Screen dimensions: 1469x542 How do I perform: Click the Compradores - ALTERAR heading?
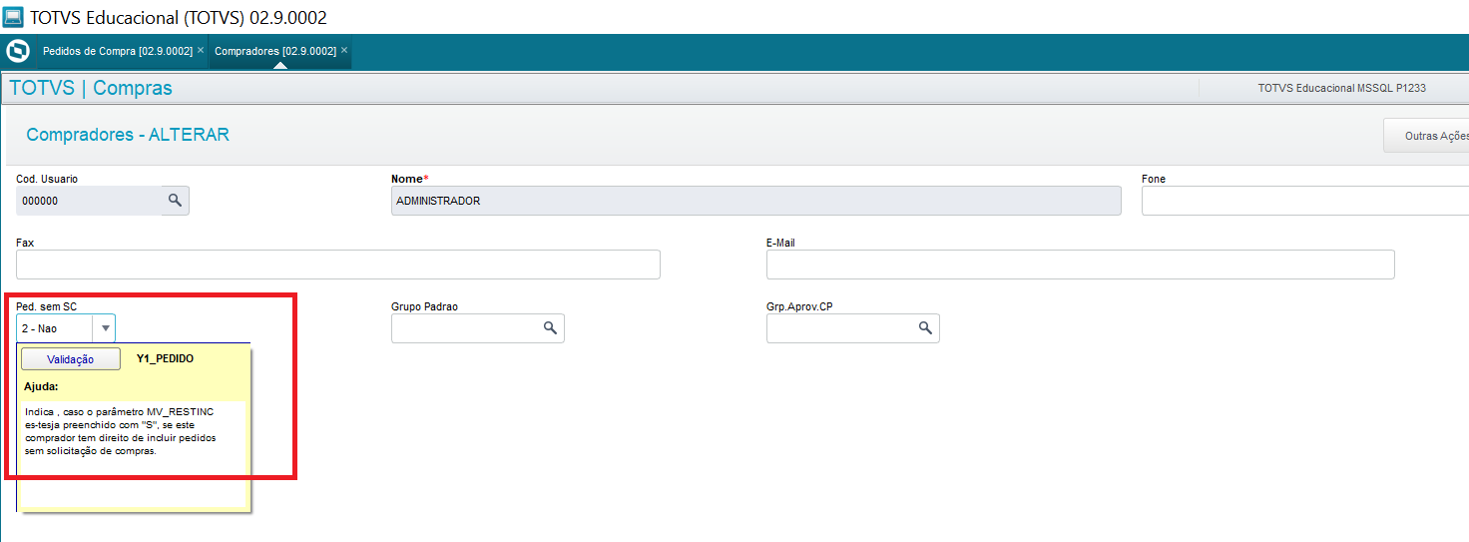[x=128, y=135]
